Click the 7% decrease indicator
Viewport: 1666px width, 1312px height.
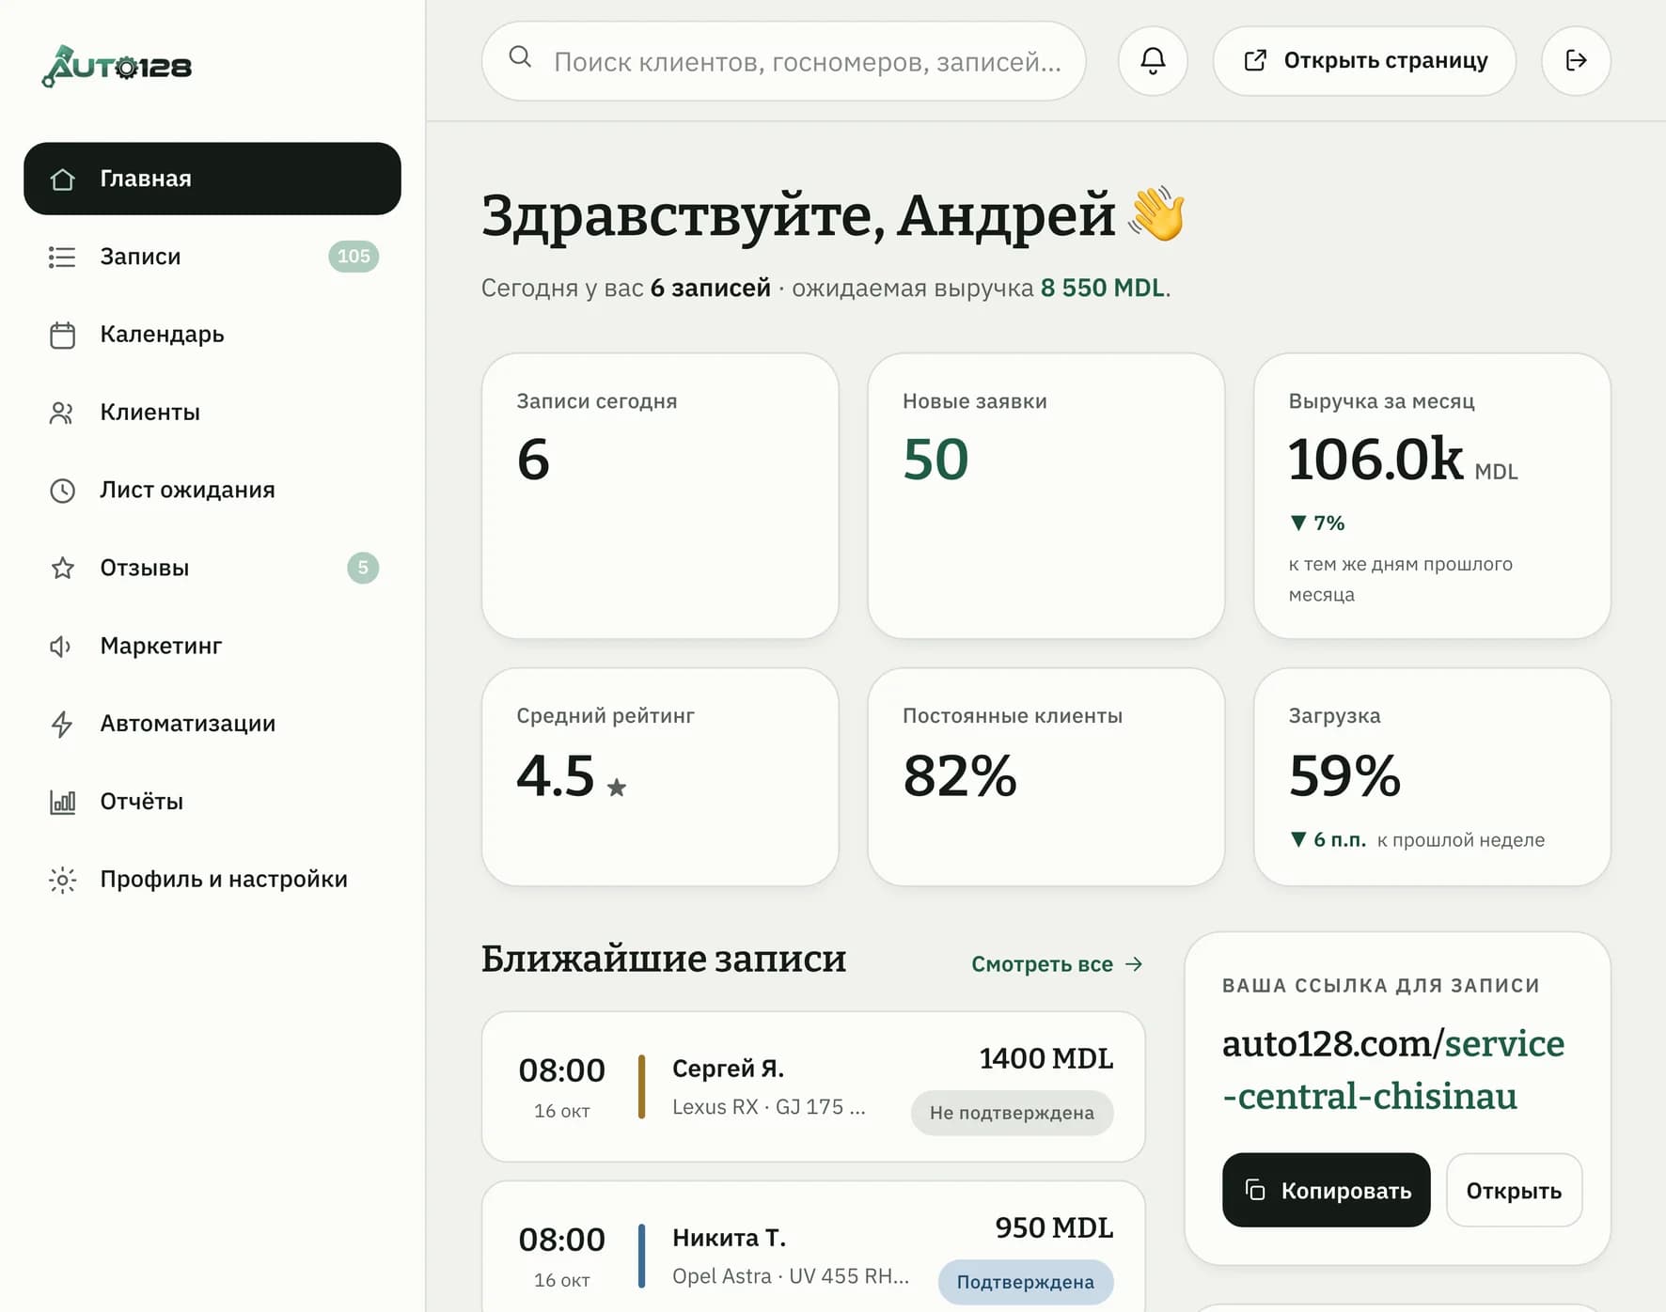pyautogui.click(x=1317, y=523)
